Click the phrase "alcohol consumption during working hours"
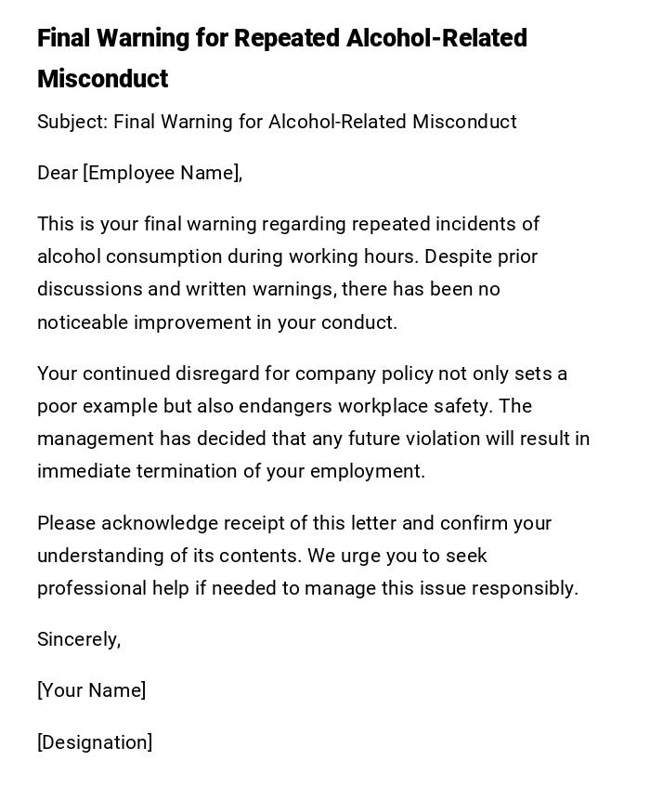This screenshot has width=650, height=800. [219, 256]
